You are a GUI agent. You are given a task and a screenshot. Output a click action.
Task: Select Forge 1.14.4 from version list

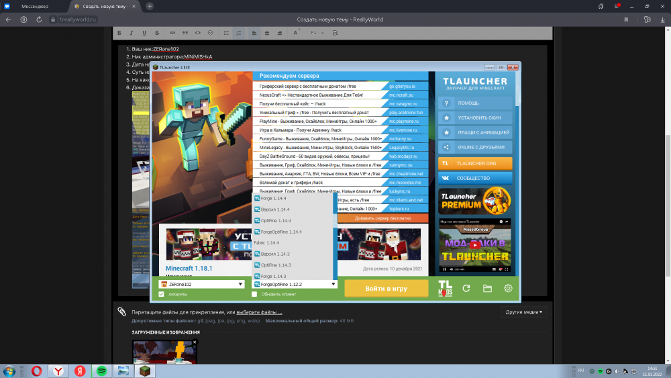(x=293, y=198)
